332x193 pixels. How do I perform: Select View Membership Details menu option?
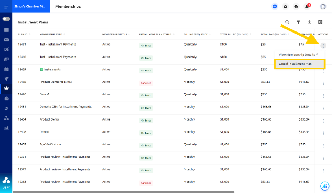(x=298, y=55)
